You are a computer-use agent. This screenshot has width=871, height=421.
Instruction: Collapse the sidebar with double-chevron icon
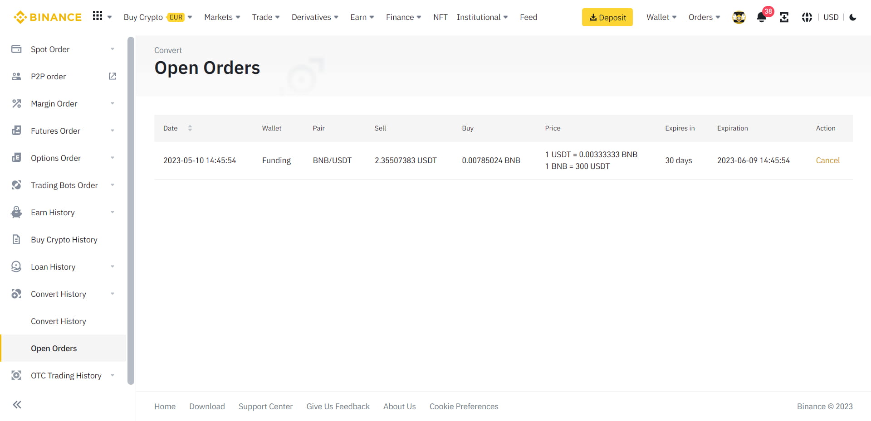point(17,405)
